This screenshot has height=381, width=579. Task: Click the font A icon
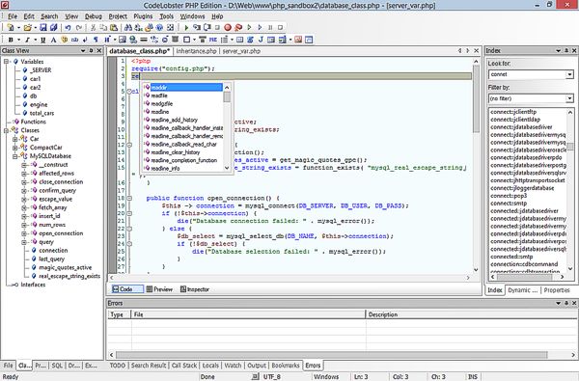pyautogui.click(x=53, y=40)
